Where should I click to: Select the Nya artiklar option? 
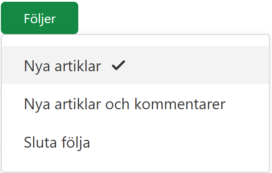pyautogui.click(x=135, y=65)
